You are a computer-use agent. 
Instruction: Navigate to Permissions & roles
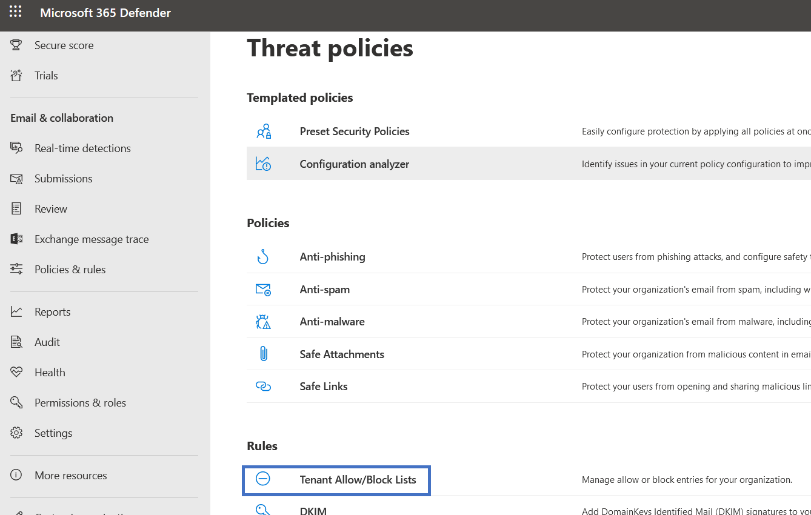[80, 403]
